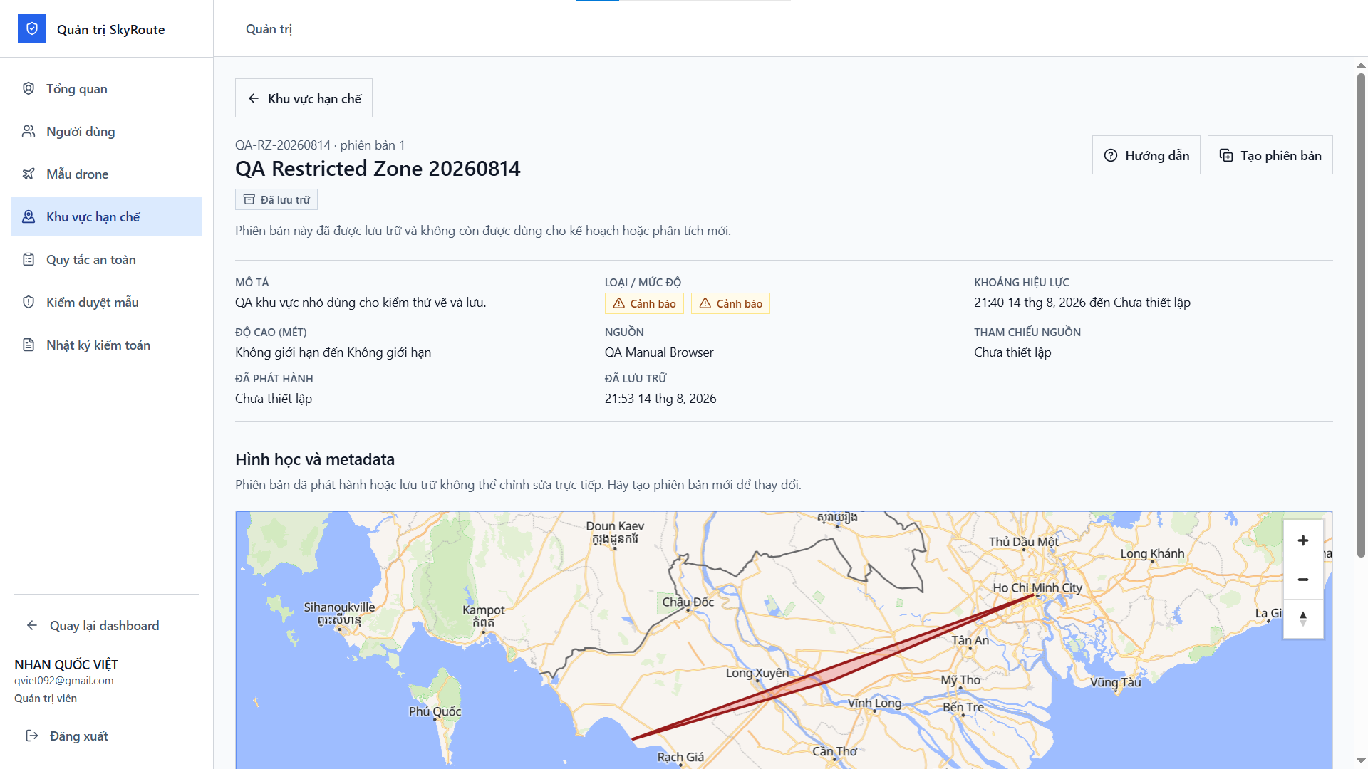Click the left arrow icon beside Quay lại dashboard
The image size is (1368, 769).
tap(32, 625)
